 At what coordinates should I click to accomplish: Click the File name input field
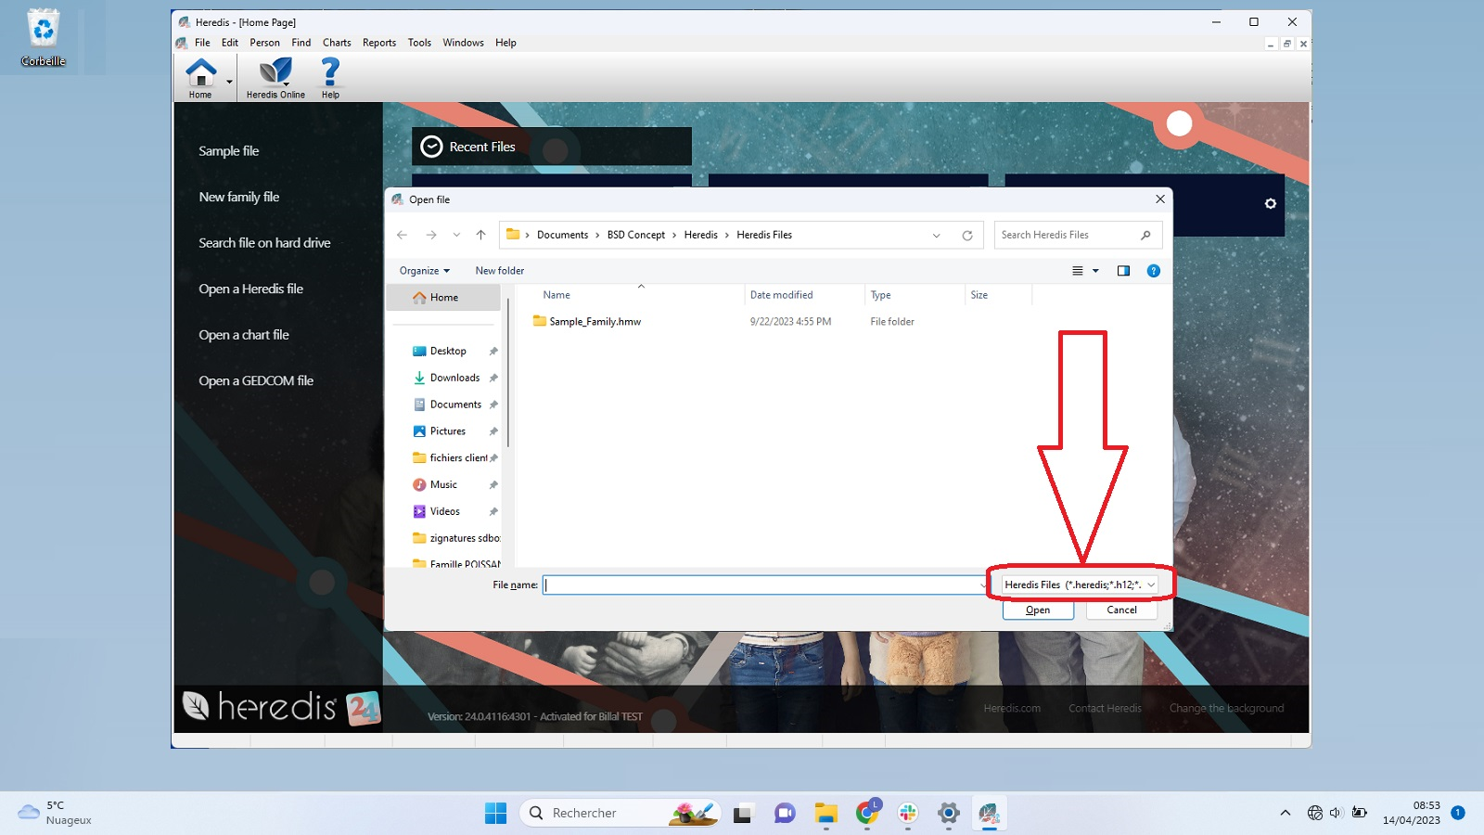coord(761,584)
